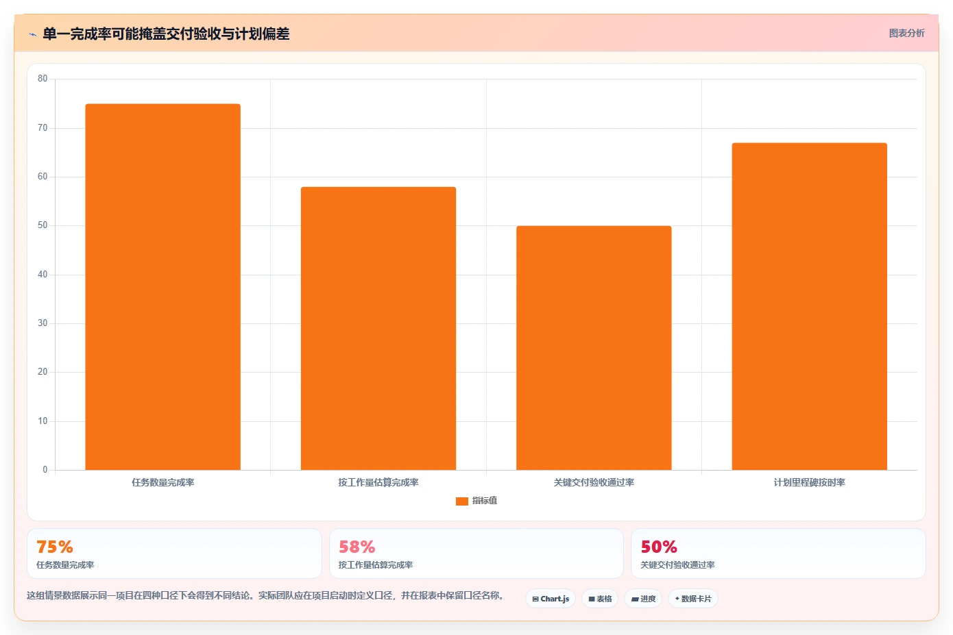Click the 数据卡片 tag chip
Screen dimensions: 953x635
(693, 599)
